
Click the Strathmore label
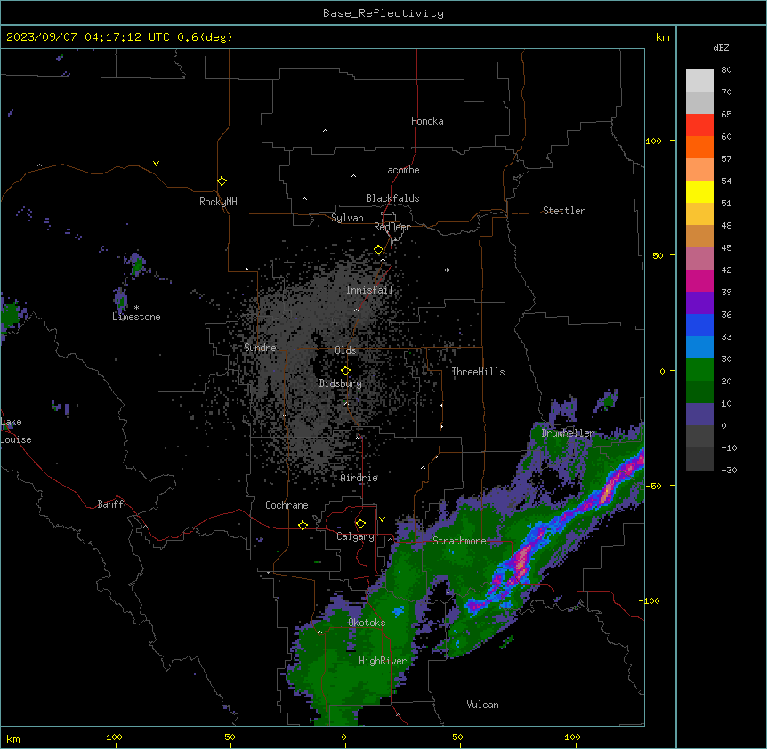[459, 541]
